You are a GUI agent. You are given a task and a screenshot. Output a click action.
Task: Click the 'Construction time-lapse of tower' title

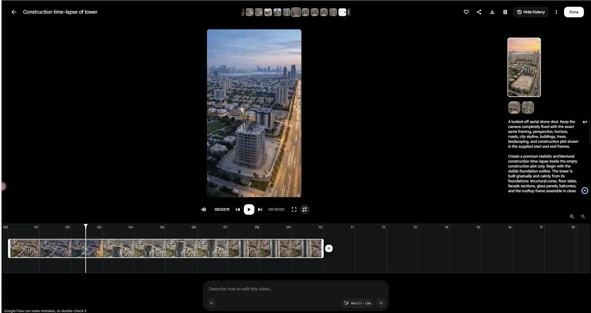pyautogui.click(x=60, y=12)
